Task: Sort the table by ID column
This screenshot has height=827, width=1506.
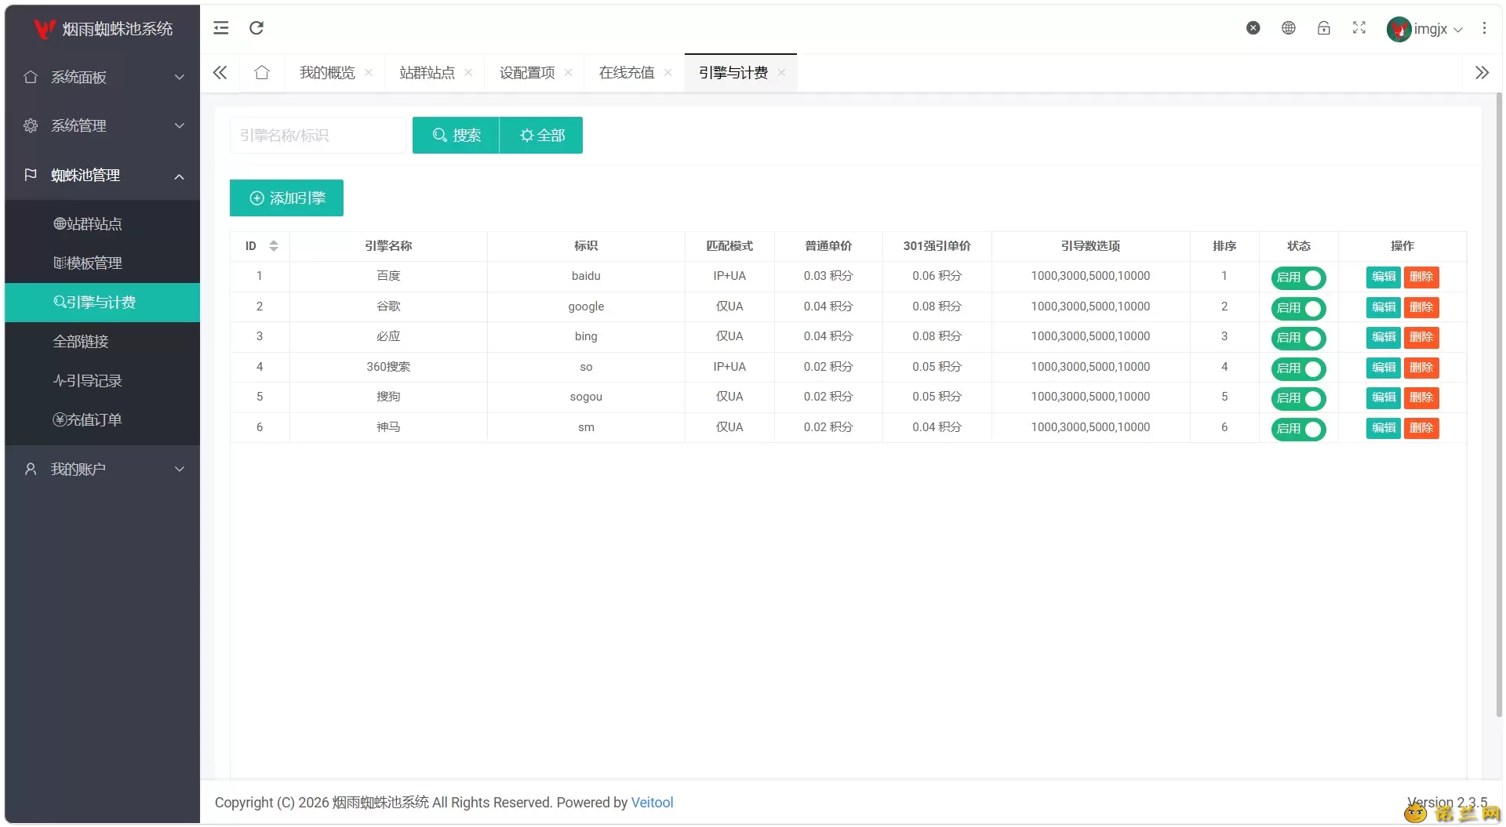Action: tap(274, 246)
